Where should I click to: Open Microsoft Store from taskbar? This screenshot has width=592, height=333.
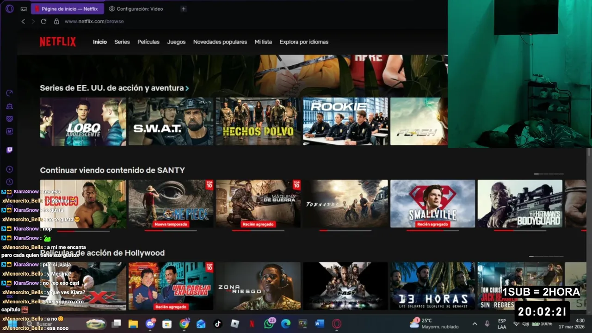(x=167, y=324)
